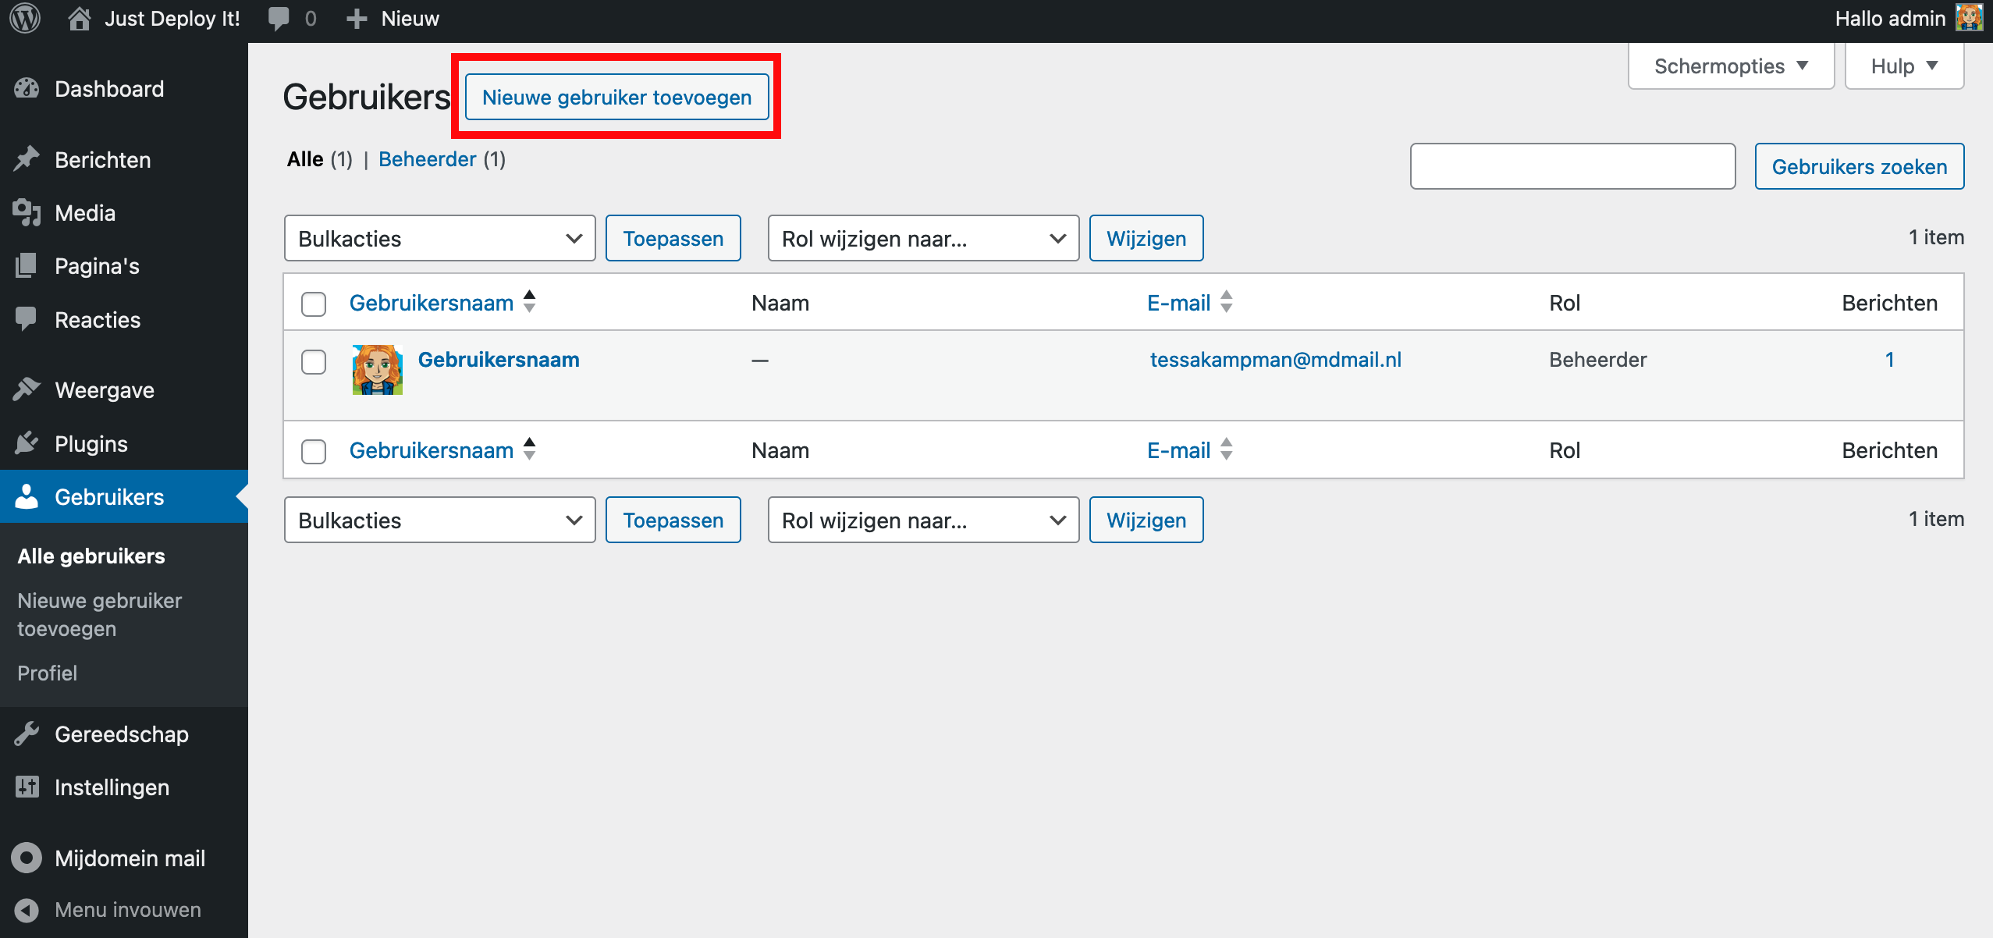Click the user search input field
The width and height of the screenshot is (1993, 938).
coord(1572,166)
